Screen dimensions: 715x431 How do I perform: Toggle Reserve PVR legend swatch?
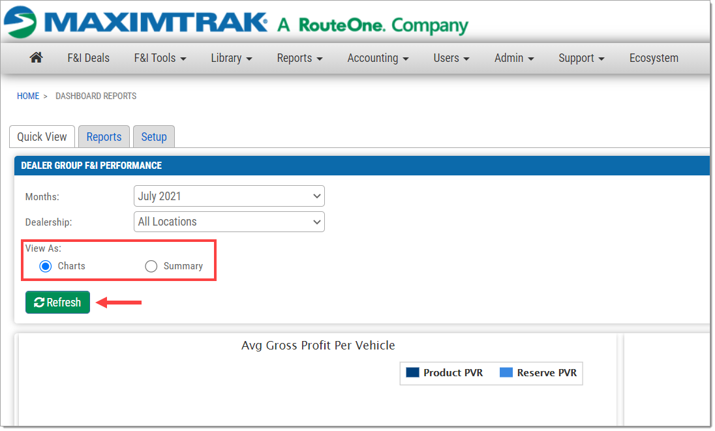(506, 373)
